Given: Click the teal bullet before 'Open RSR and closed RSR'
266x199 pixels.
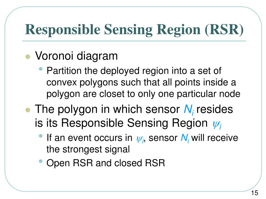Looking at the screenshot, I should tap(41, 161).
